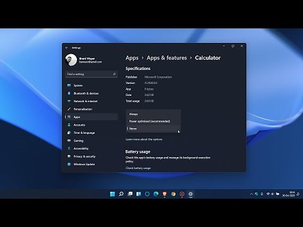The height and width of the screenshot is (227, 303).
Task: Select the Always background permission option
Action: coord(153,114)
